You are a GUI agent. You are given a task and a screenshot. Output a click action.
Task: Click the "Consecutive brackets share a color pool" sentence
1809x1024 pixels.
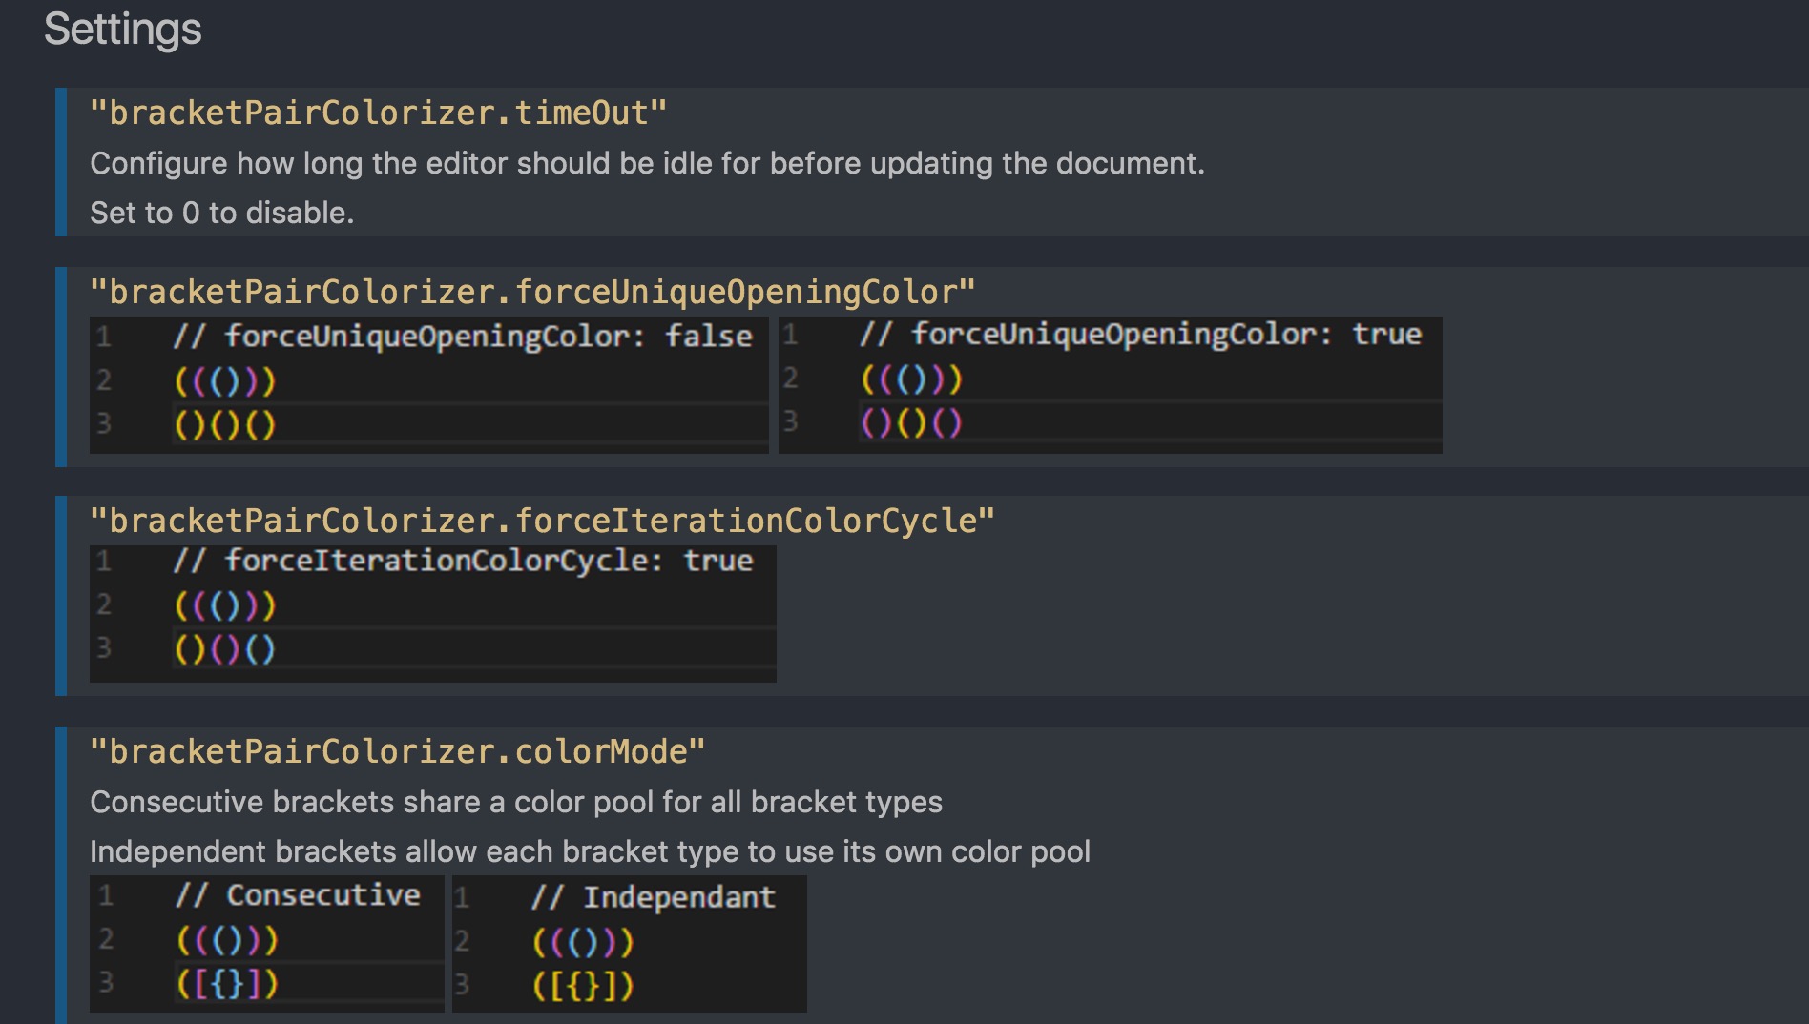tap(515, 803)
